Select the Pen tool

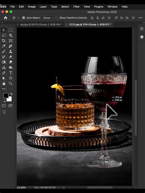click(4, 73)
